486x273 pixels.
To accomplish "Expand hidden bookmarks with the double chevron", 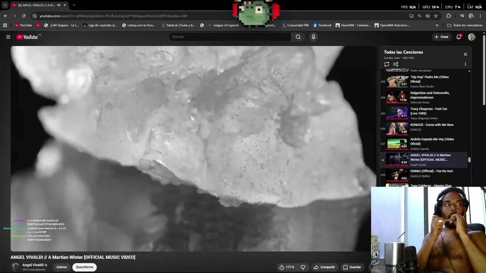I will [437, 25].
